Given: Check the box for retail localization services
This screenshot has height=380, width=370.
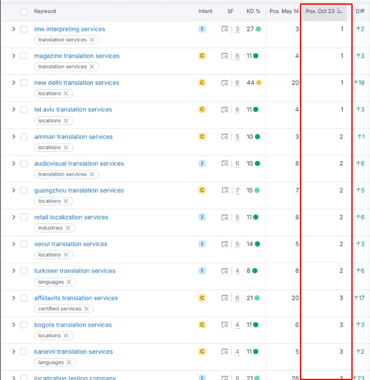Looking at the screenshot, I should [x=24, y=217].
